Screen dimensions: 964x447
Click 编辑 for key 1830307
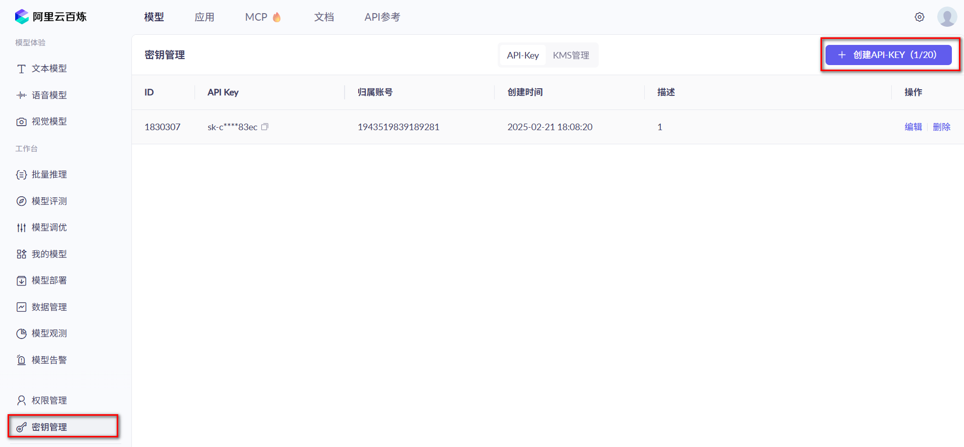tap(913, 127)
